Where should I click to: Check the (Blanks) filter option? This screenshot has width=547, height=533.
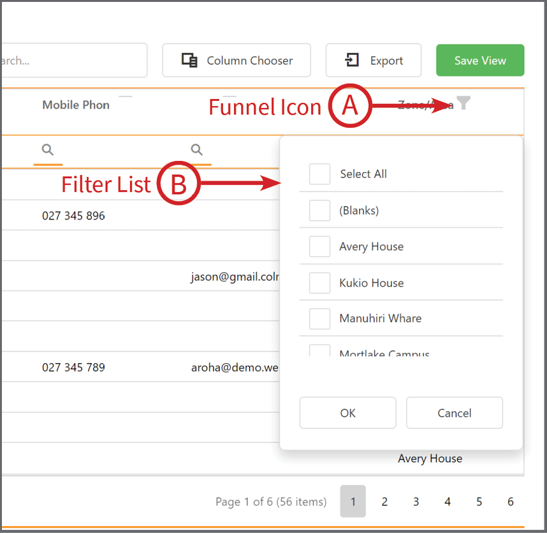point(319,210)
